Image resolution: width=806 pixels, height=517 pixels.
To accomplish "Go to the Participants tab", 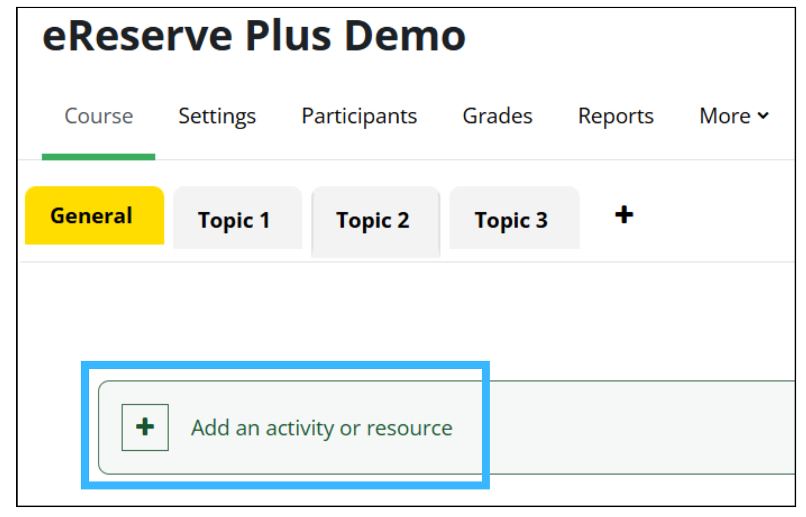I will pyautogui.click(x=359, y=116).
